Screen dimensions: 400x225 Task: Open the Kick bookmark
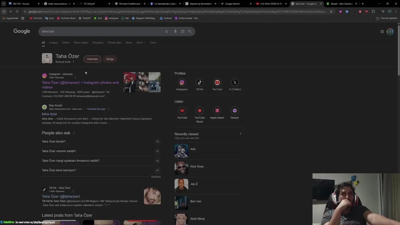[98, 18]
